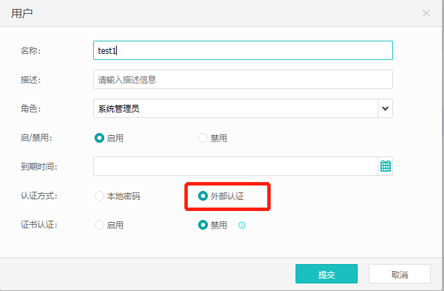This screenshot has height=291, width=444.
Task: Click the 用户 dialog title bar
Action: pyautogui.click(x=207, y=12)
